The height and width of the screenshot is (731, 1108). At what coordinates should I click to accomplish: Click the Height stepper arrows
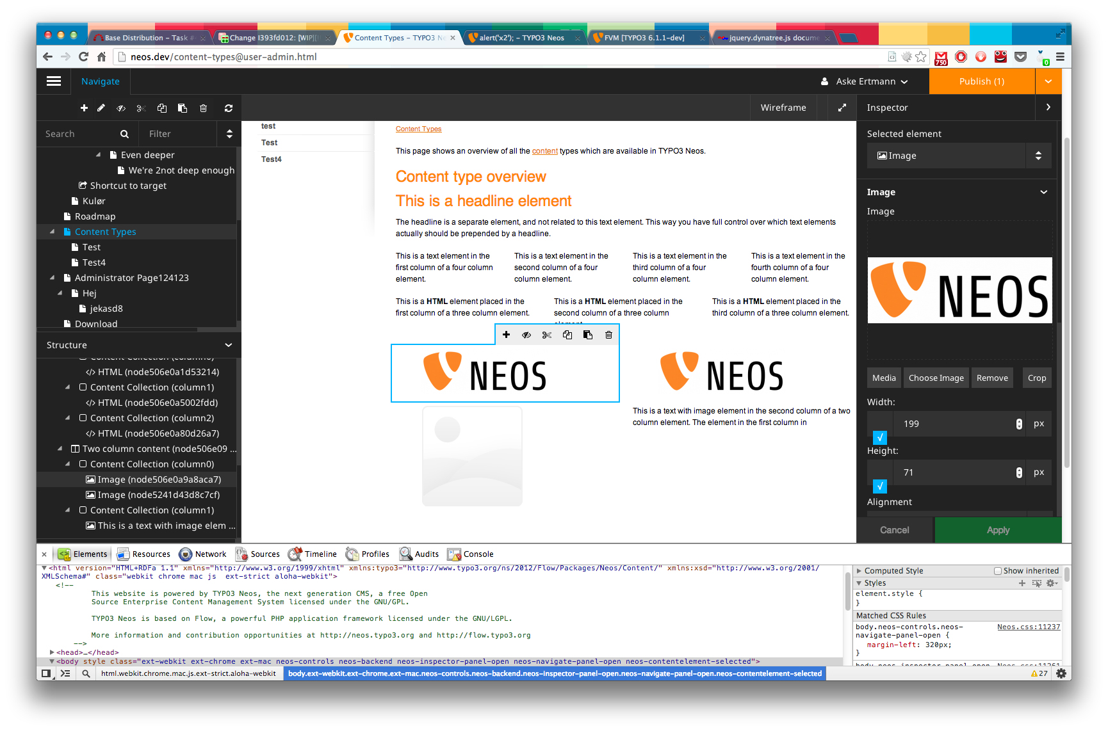click(1019, 472)
